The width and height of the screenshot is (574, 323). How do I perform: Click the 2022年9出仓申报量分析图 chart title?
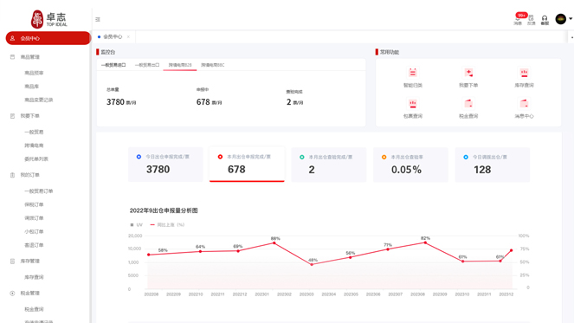point(164,210)
